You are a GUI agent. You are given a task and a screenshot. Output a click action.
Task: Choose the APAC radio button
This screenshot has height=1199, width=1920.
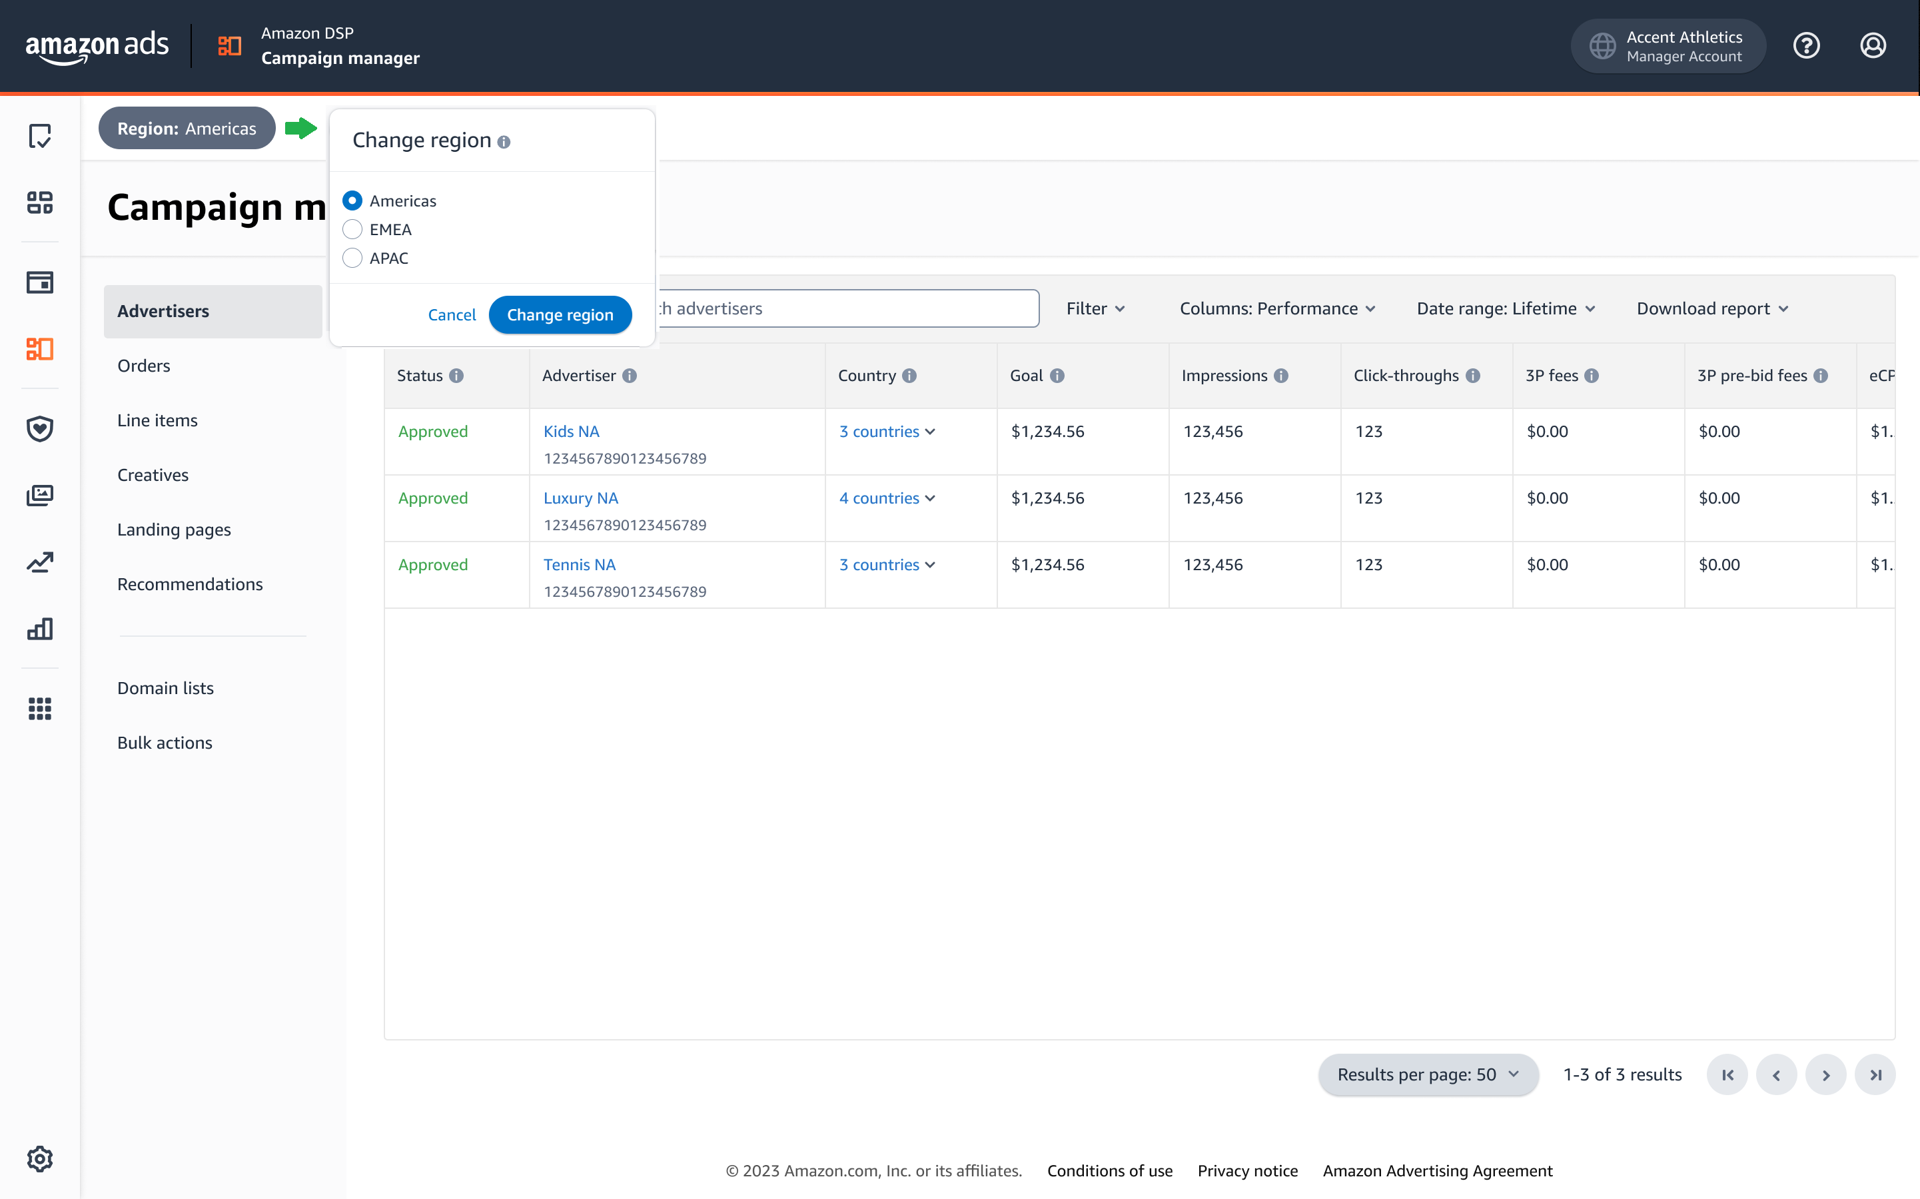(352, 258)
